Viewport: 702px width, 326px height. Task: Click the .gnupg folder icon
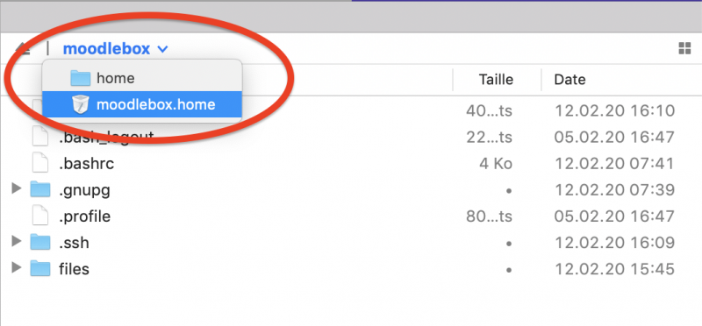(x=40, y=189)
